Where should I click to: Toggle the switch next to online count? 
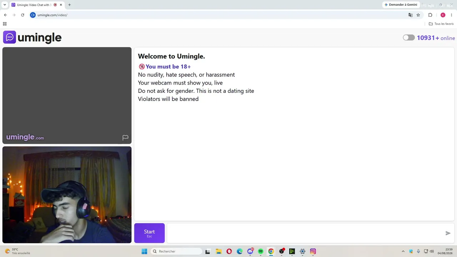[x=409, y=38]
